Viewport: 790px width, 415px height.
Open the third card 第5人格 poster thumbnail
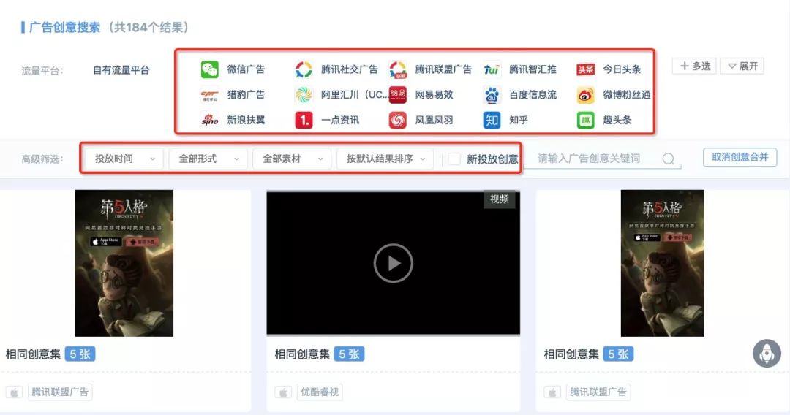(x=662, y=263)
